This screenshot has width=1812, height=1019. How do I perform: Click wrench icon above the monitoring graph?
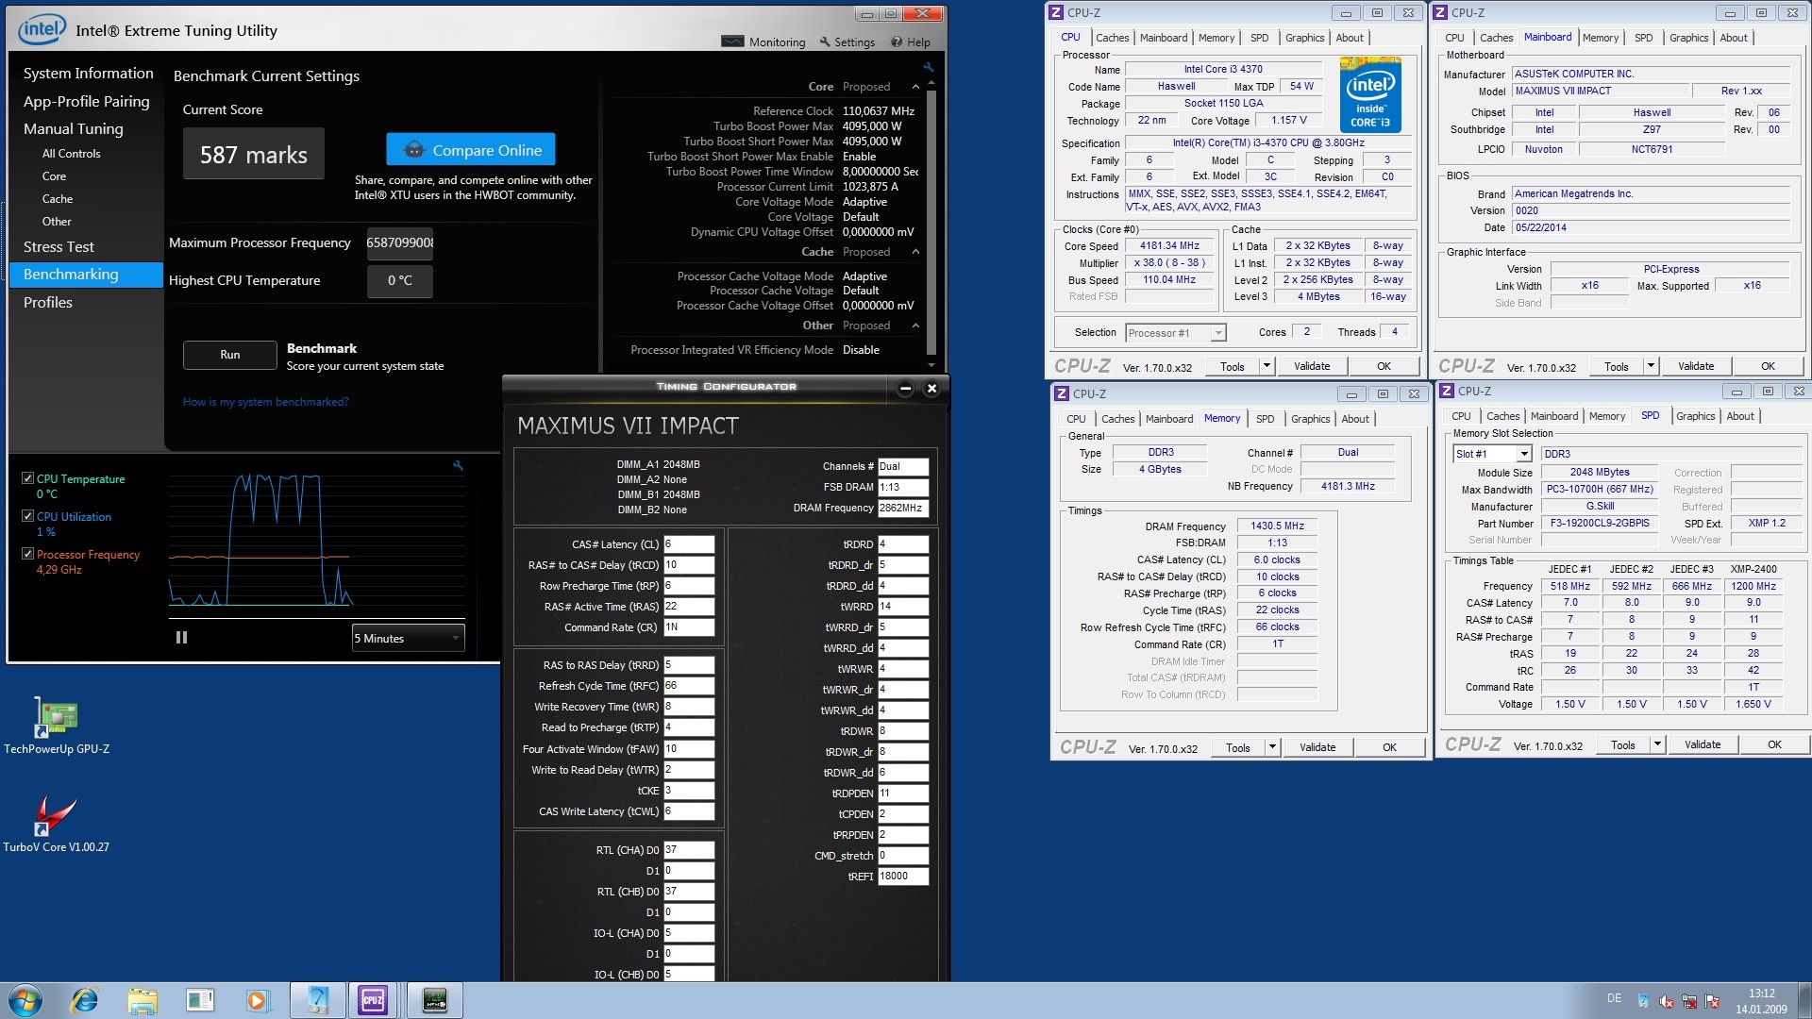pos(458,465)
